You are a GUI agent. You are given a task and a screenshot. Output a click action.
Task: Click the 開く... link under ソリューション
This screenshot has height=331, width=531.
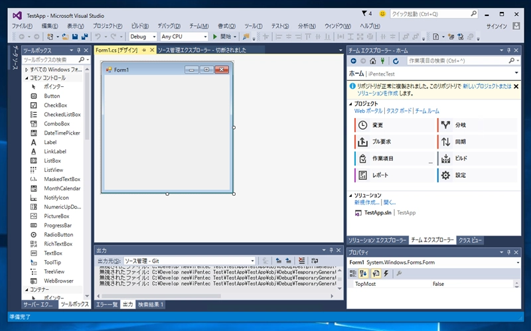[x=390, y=202]
